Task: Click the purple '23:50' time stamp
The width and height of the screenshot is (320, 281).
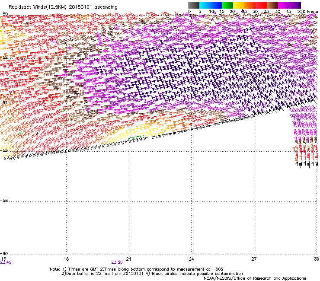Action: (x=117, y=262)
